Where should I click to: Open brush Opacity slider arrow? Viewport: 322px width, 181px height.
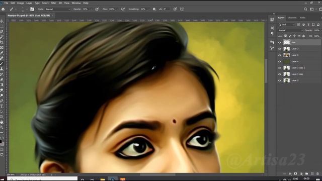coord(91,9)
